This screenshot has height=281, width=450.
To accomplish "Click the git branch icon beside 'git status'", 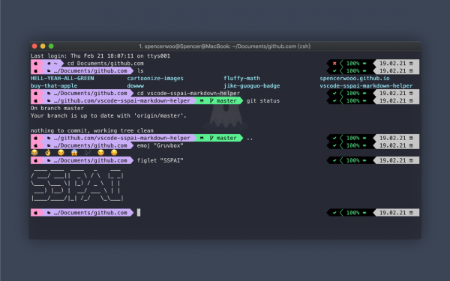I will click(x=211, y=100).
